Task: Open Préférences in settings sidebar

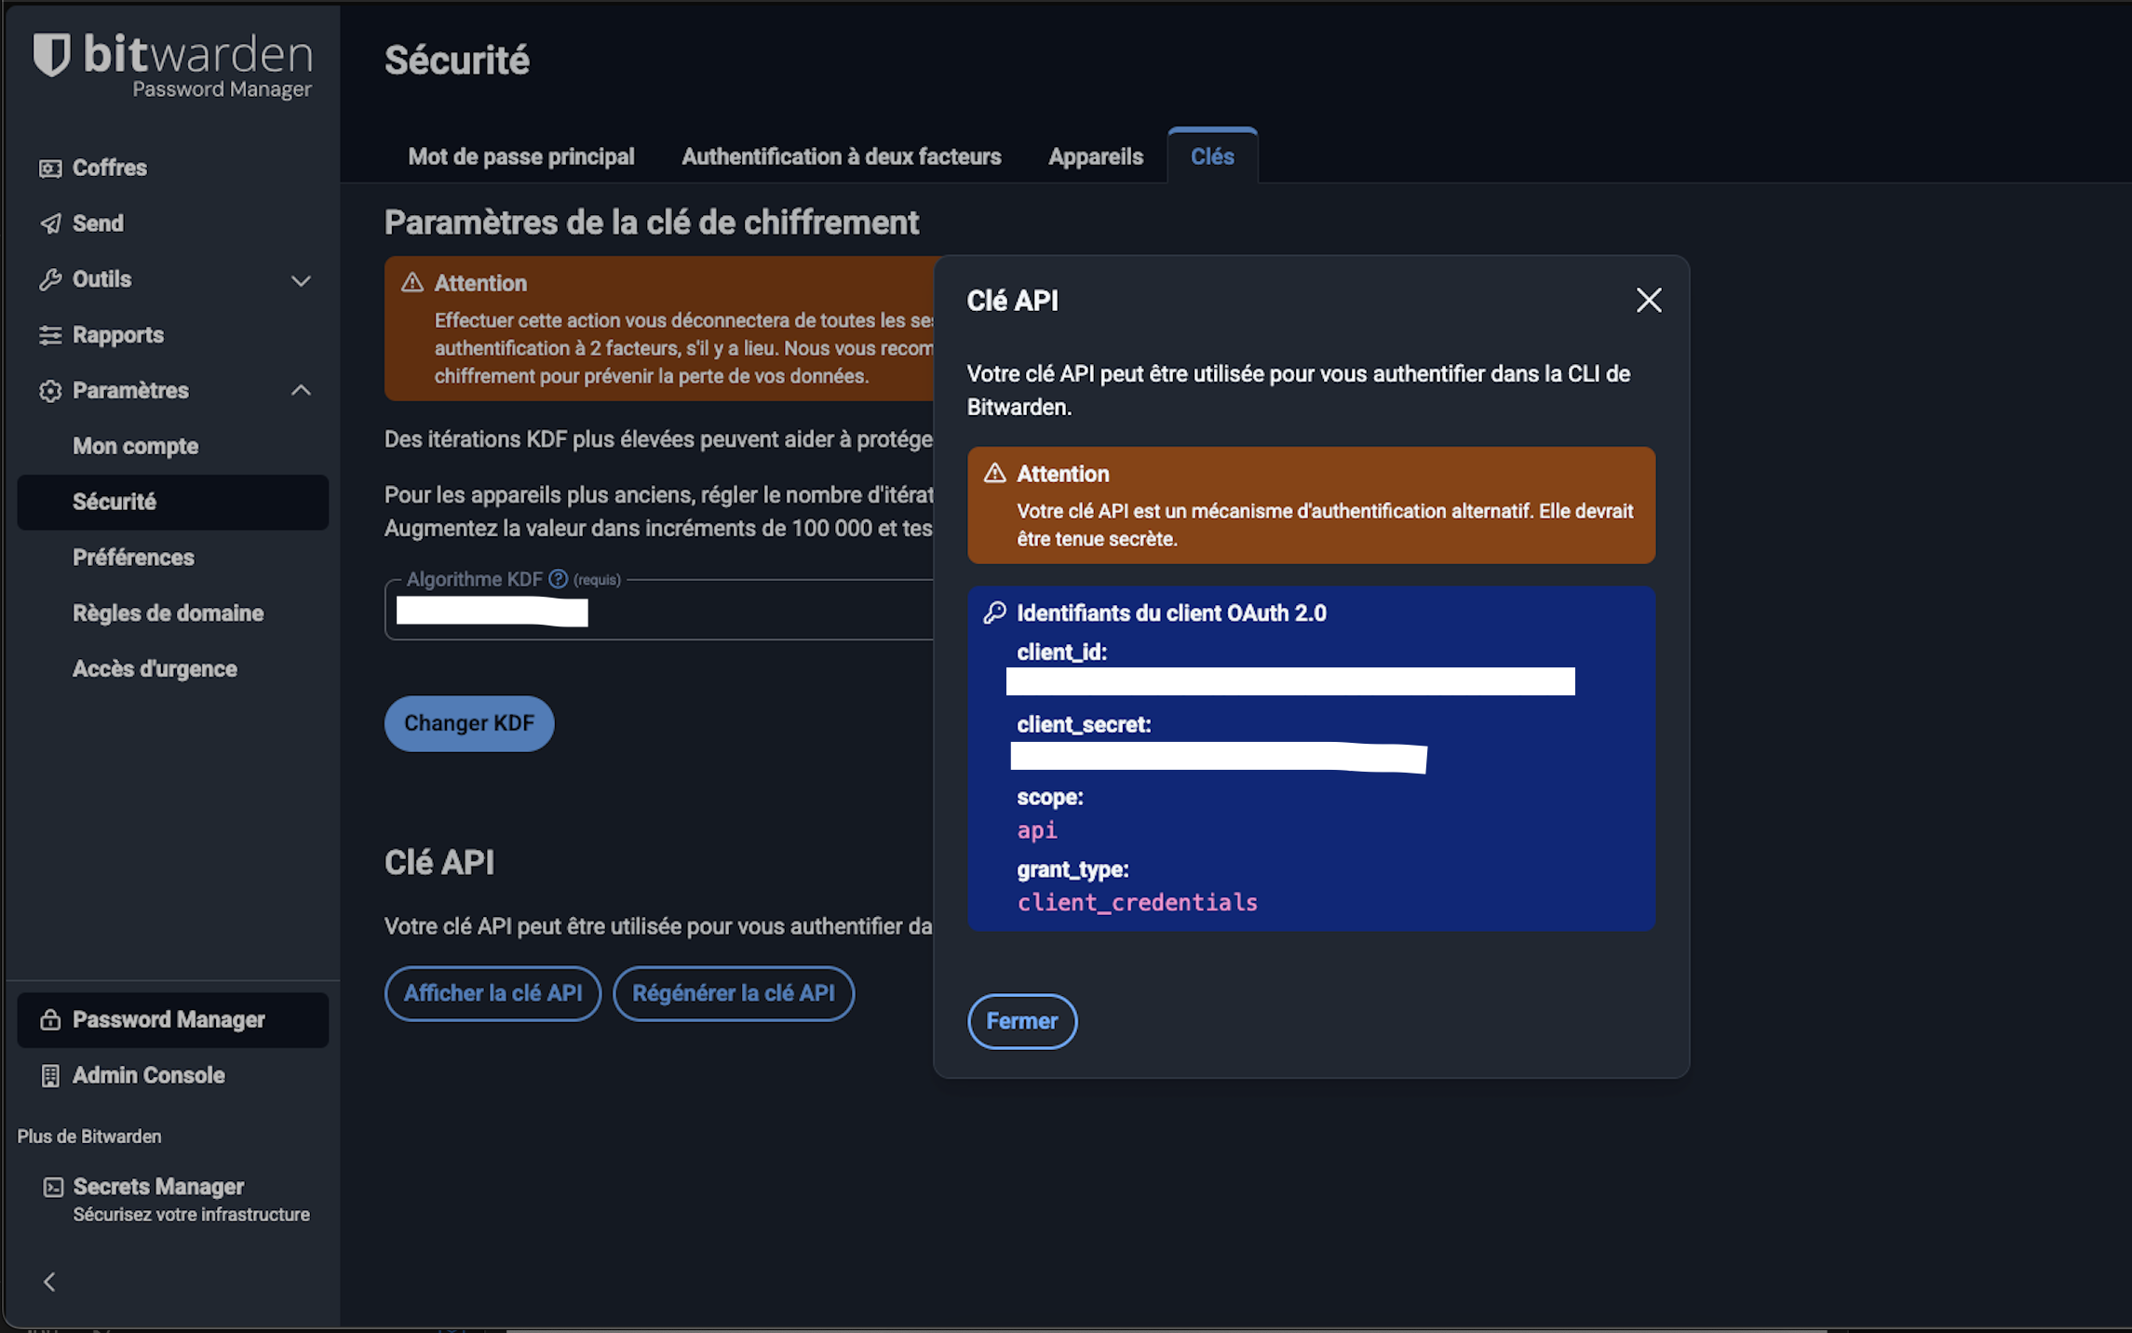Action: point(133,558)
